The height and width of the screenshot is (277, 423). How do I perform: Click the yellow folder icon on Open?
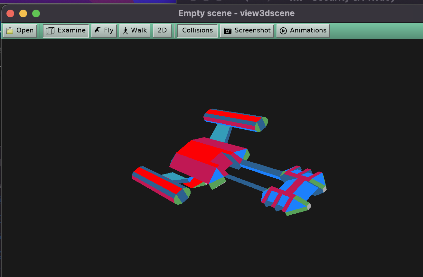[10, 31]
